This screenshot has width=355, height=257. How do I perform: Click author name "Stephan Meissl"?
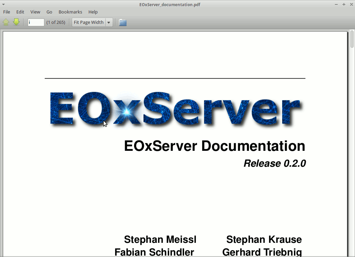(160, 239)
